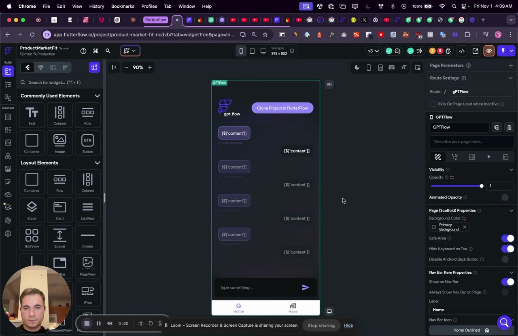Select the Text widget in palette

pyautogui.click(x=32, y=115)
